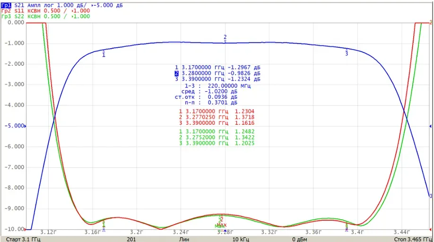
Task: Select the Гр3 S22 КСВН trace header
Action: click(x=46, y=17)
